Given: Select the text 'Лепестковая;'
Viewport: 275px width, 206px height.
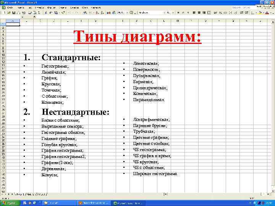Looking at the screenshot, I should tap(146, 63).
